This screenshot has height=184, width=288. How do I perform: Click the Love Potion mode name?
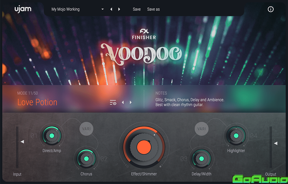37,102
